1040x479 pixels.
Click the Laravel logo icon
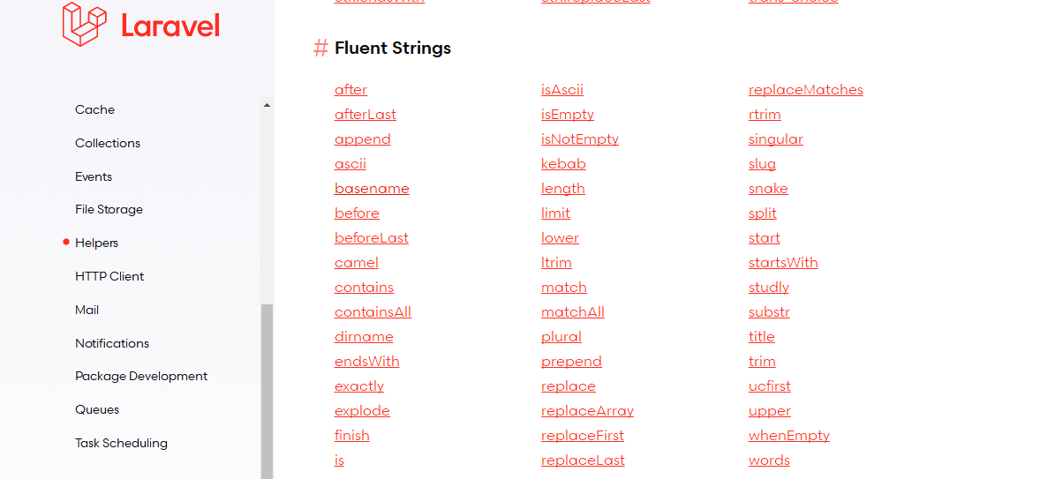pyautogui.click(x=85, y=24)
